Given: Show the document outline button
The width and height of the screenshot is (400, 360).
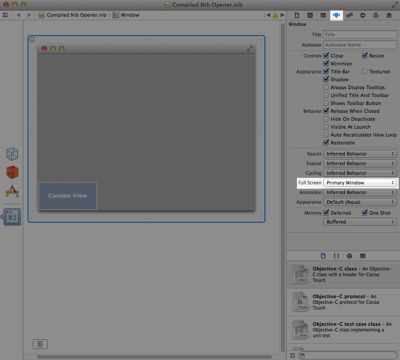Looking at the screenshot, I should coord(40,345).
